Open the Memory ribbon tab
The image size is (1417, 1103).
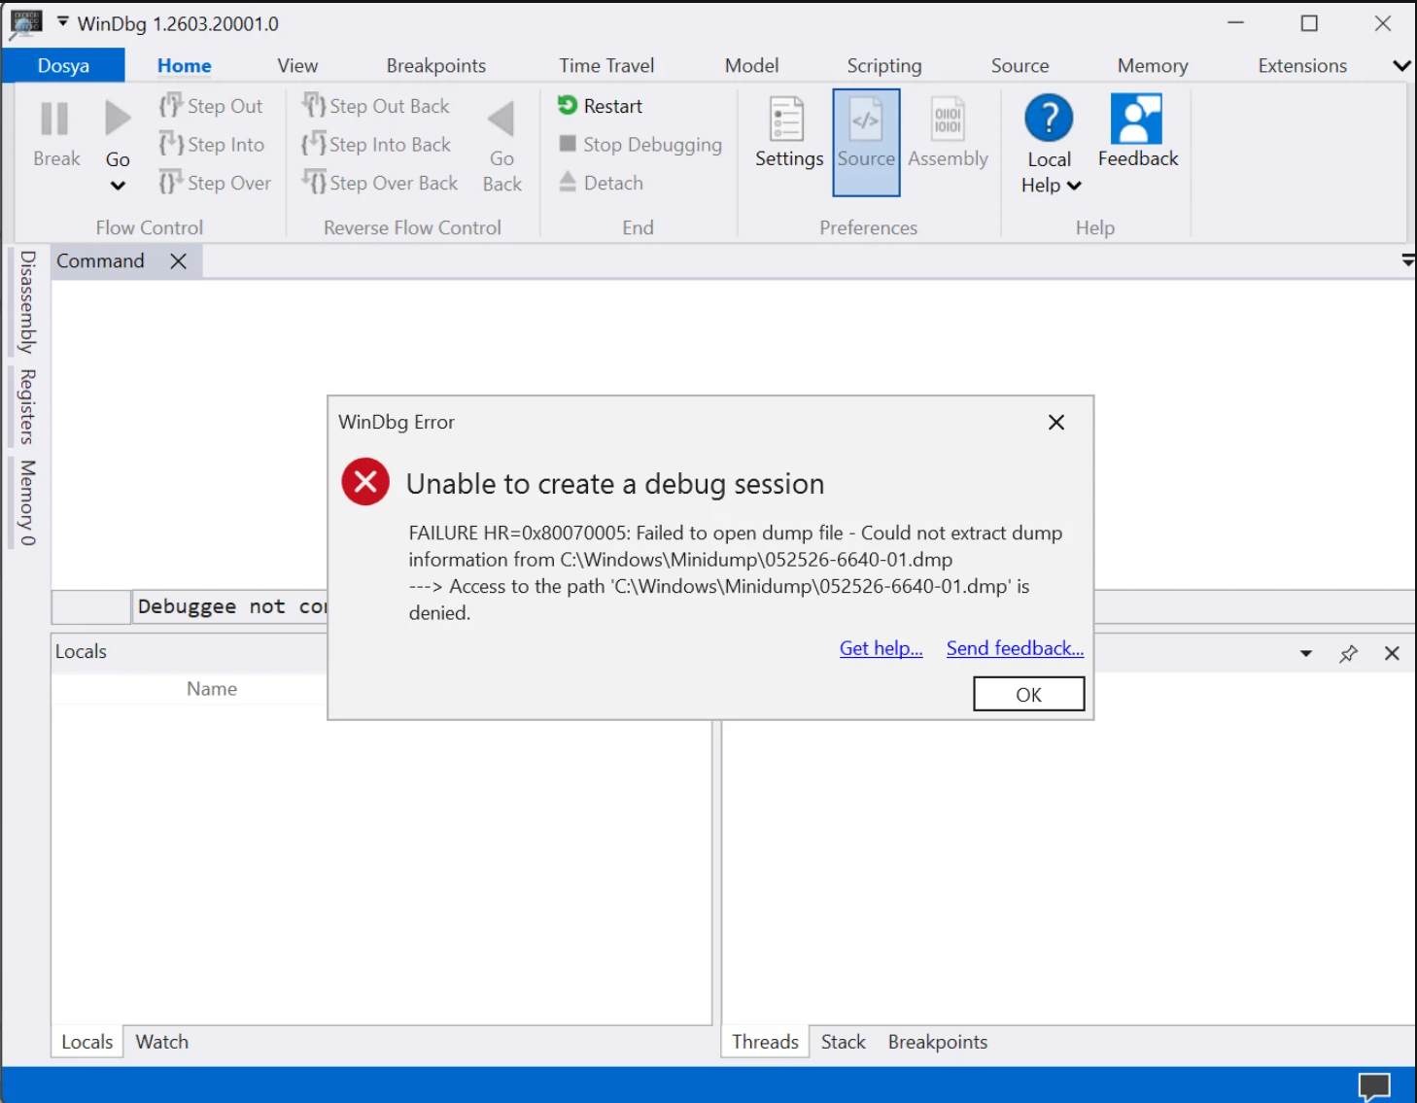click(1153, 66)
